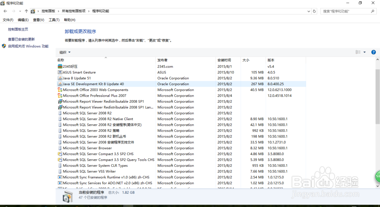Viewport: 380px width, 207px height.
Task: Click Office Professional Plus 2007 icon
Action: [60, 96]
